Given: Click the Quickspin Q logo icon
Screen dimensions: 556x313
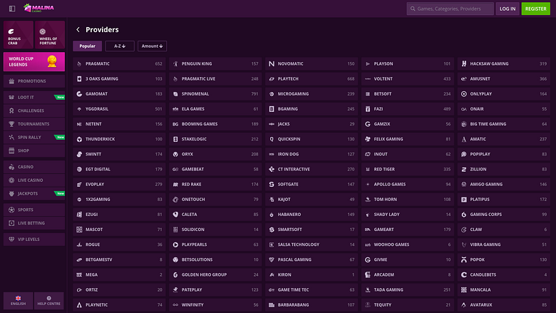Looking at the screenshot, I should pyautogui.click(x=272, y=139).
